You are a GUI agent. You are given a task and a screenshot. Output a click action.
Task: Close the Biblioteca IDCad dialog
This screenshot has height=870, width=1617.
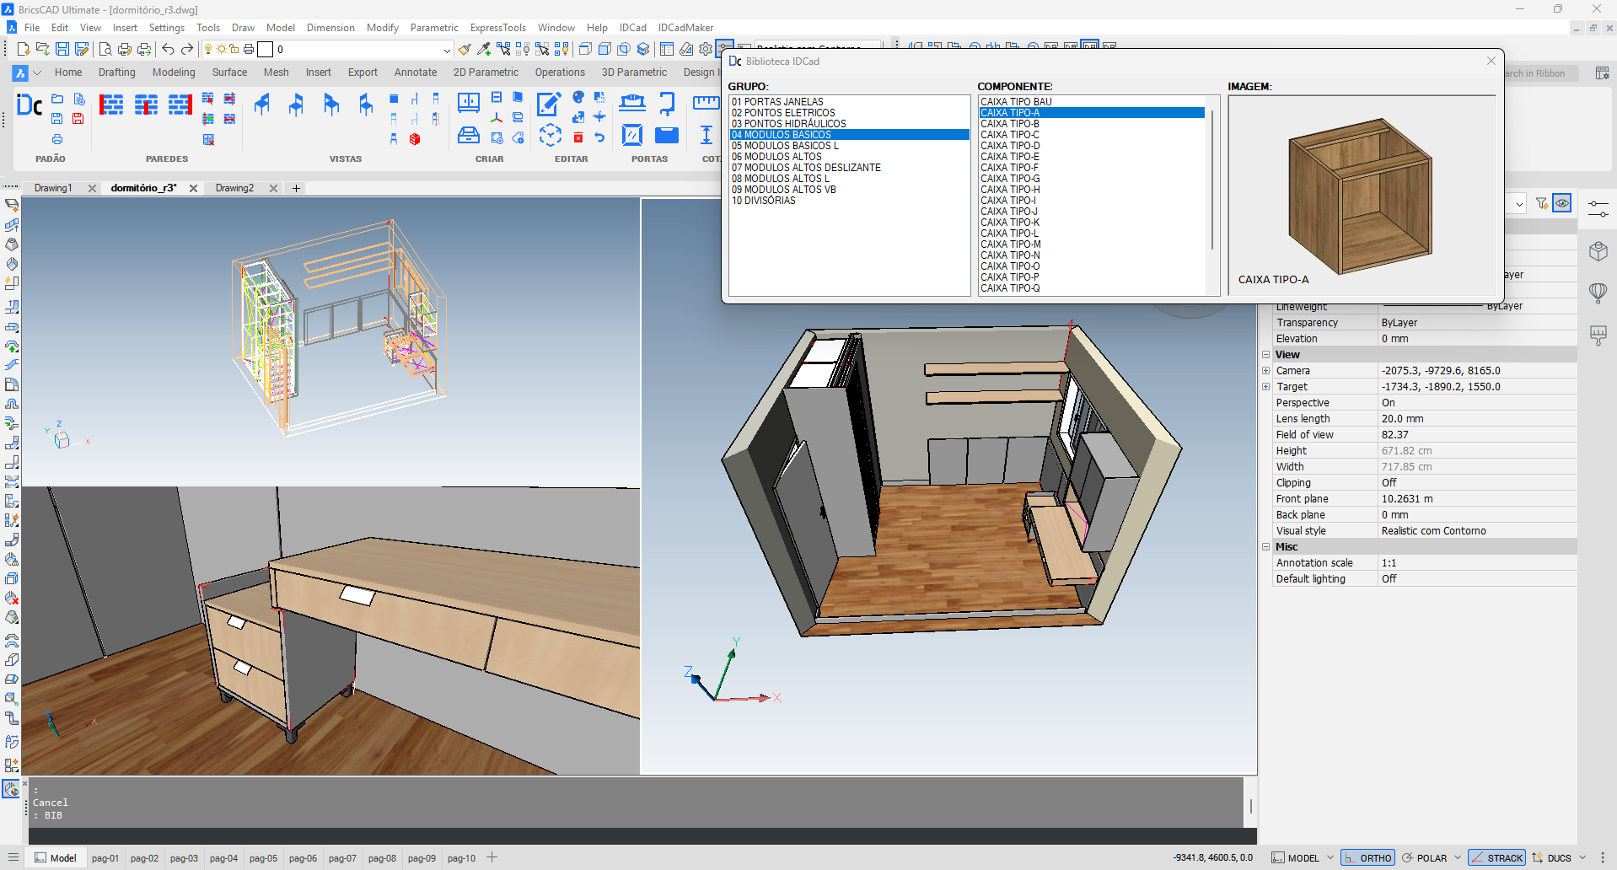coord(1491,61)
